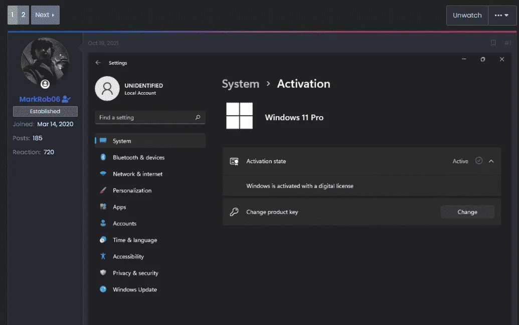Click the Change product key button
Image resolution: width=519 pixels, height=325 pixels.
[x=467, y=212]
